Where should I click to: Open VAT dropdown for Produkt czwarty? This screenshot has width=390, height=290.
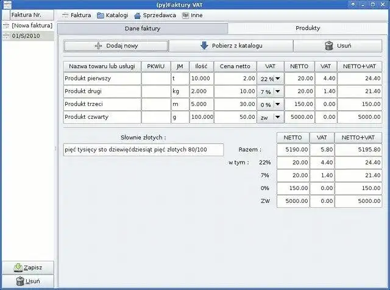[x=271, y=118]
